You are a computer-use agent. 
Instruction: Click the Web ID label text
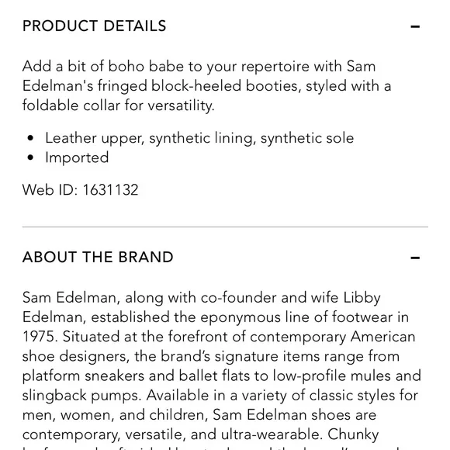(x=50, y=190)
